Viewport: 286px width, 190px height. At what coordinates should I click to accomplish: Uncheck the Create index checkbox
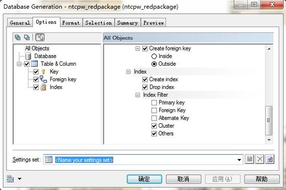(145, 79)
